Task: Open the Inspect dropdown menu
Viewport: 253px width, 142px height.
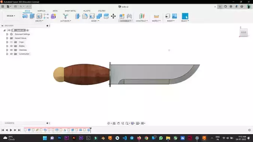Action: coord(156,21)
